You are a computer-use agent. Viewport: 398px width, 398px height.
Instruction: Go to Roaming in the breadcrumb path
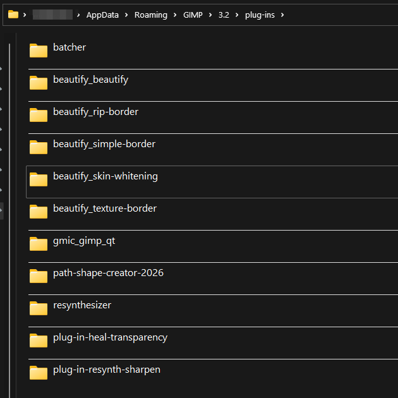(x=151, y=15)
